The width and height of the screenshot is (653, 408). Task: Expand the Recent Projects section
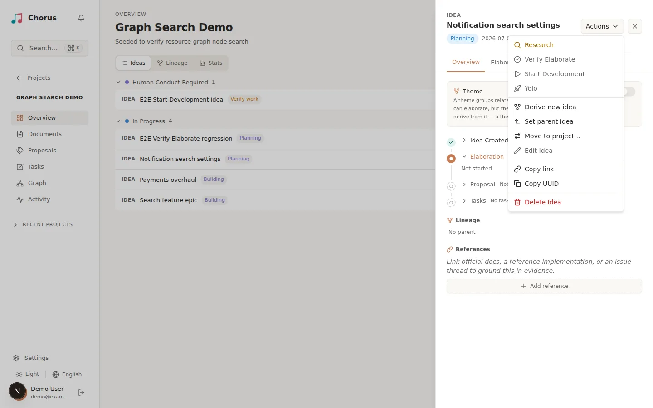[x=43, y=225]
